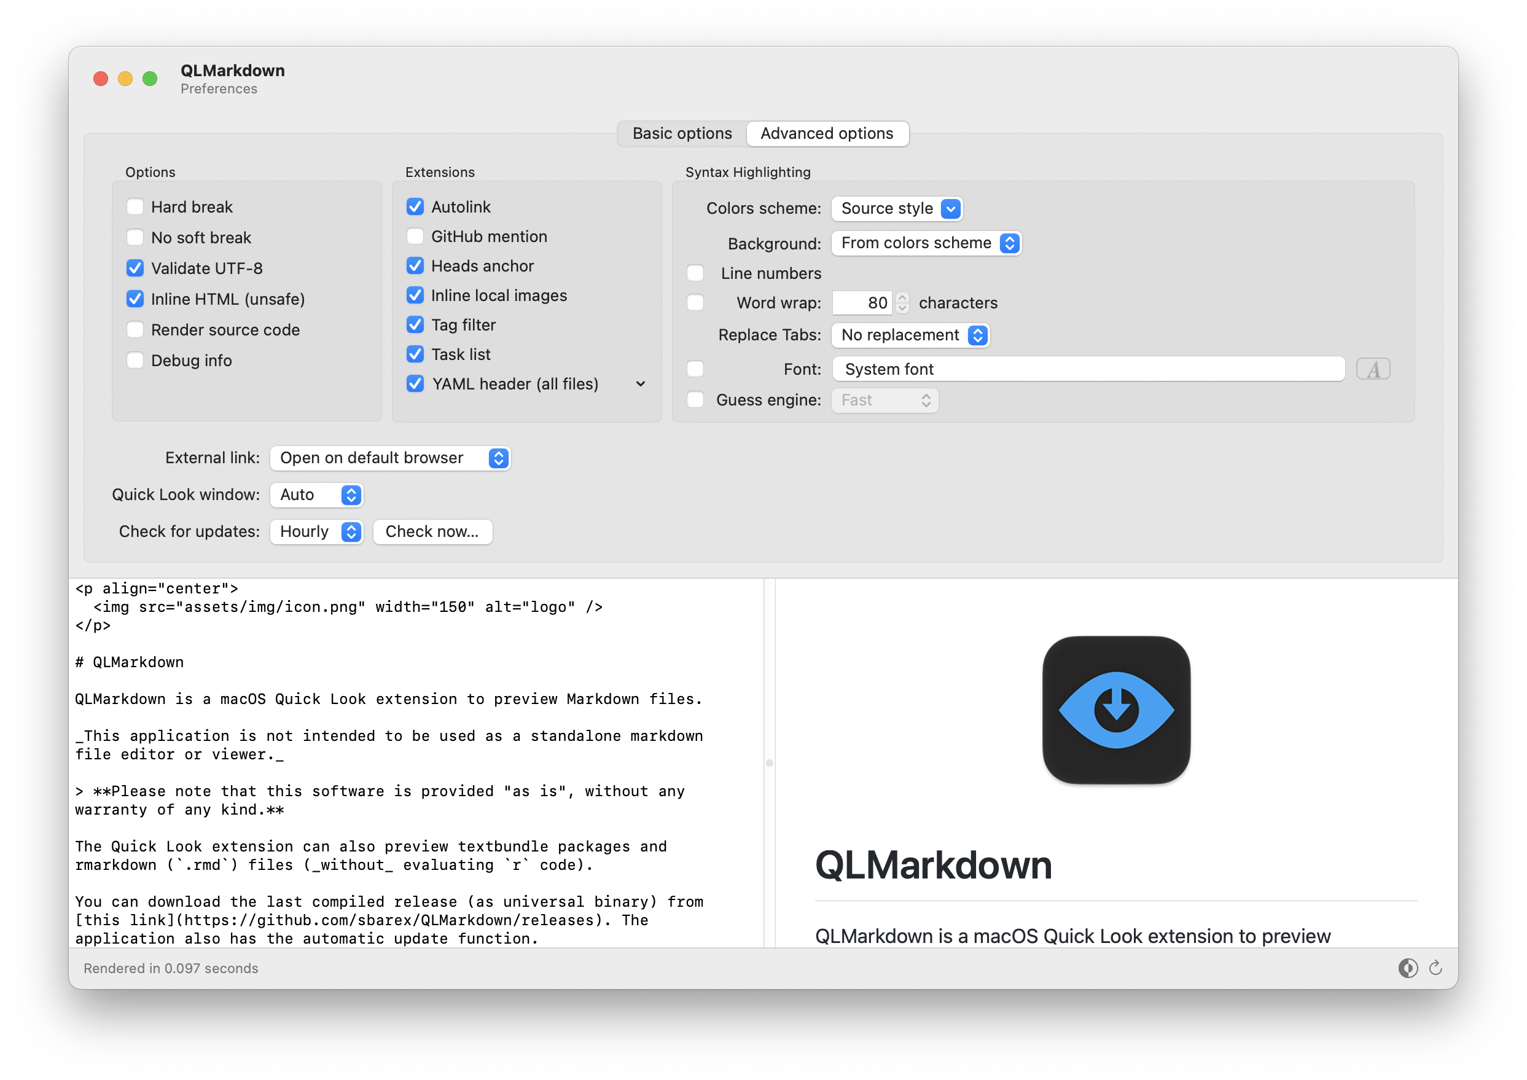Open the Check for updates Hourly dropdown
Viewport: 1527px width, 1080px height.
316,532
